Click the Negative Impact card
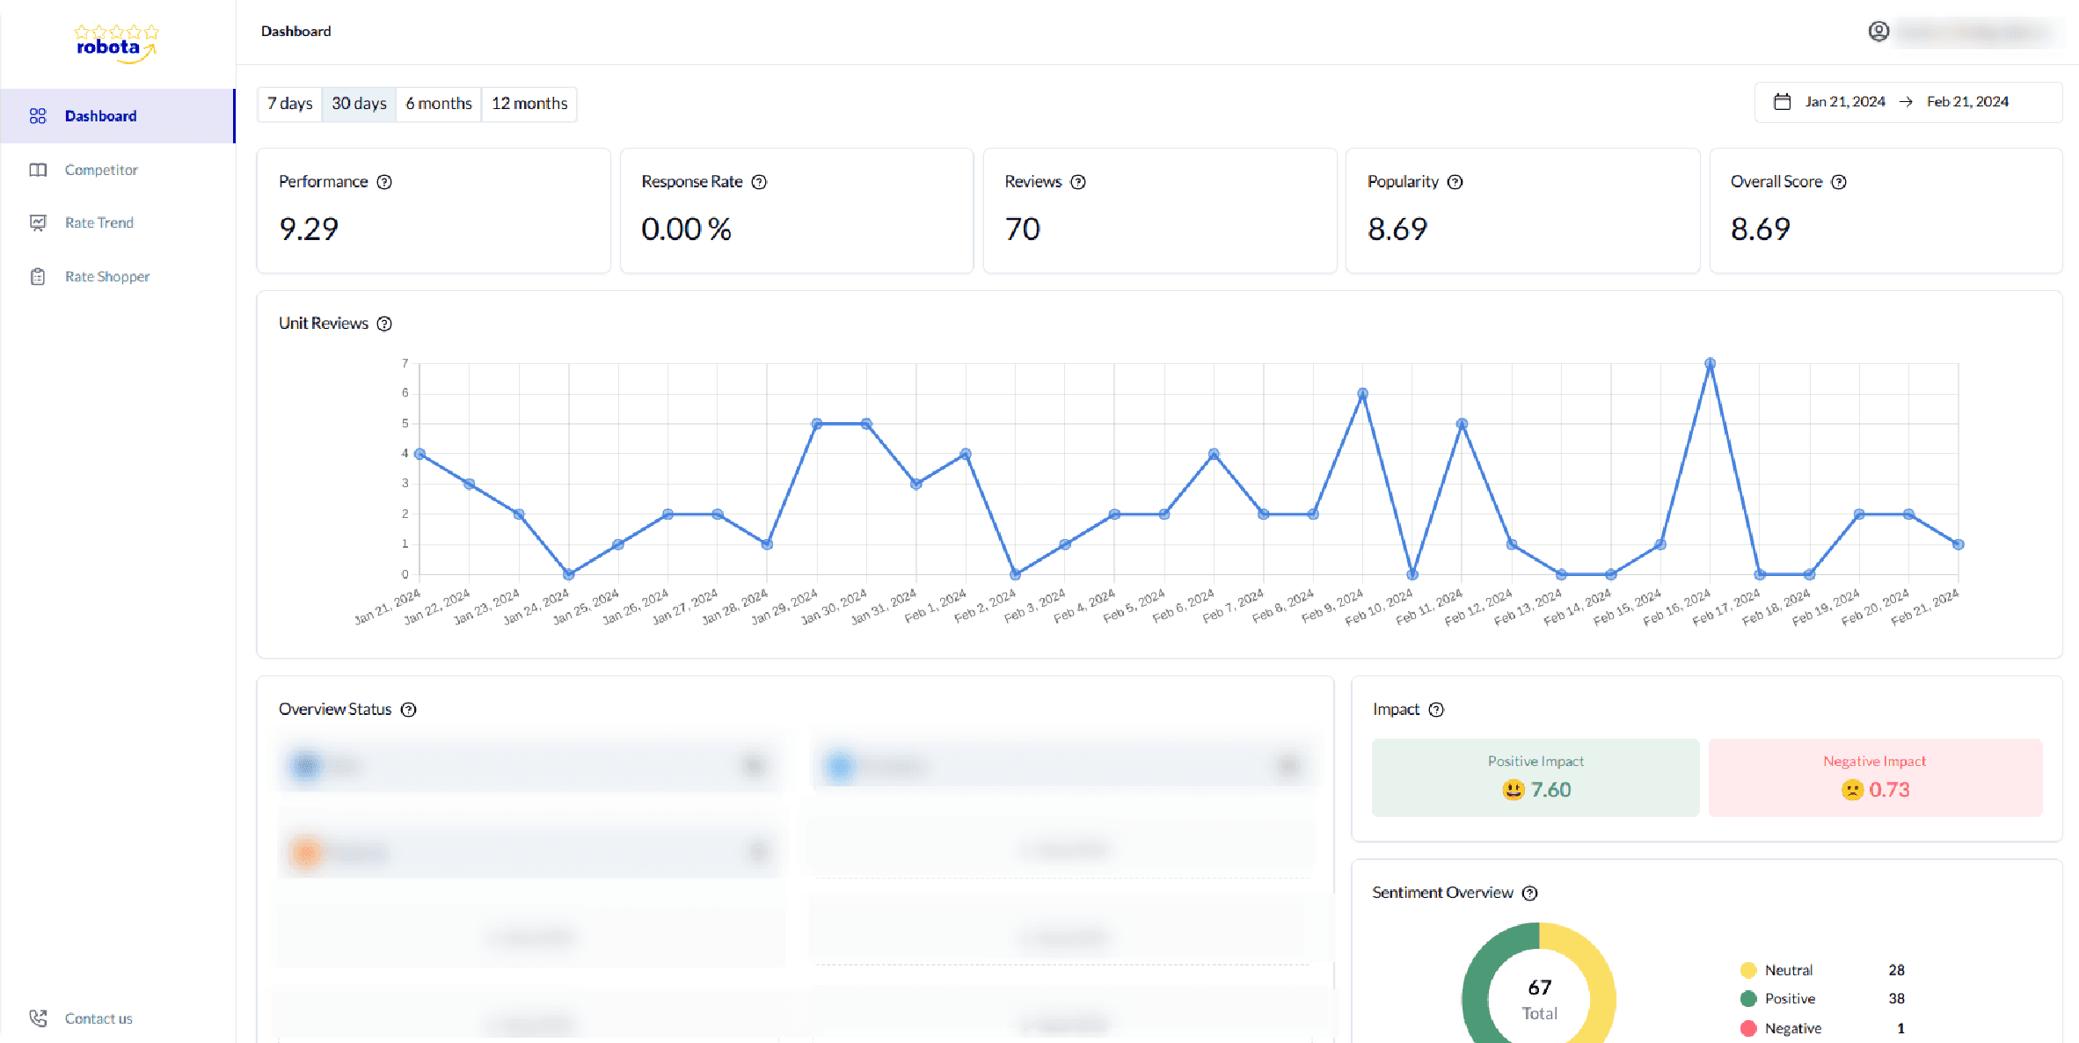The image size is (2079, 1043). (1875, 777)
